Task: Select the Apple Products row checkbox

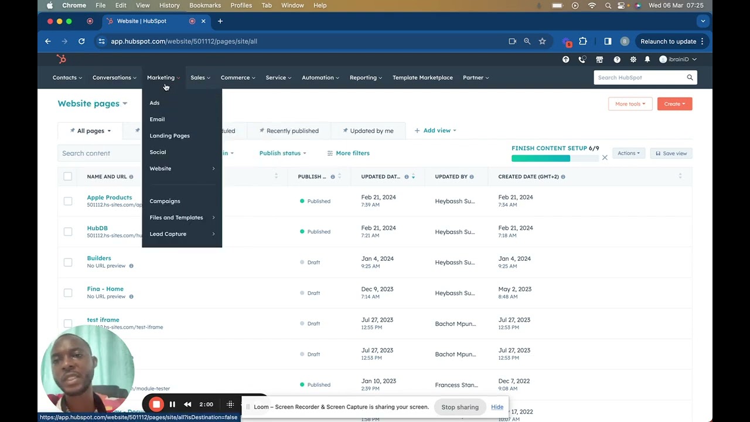Action: (68, 201)
